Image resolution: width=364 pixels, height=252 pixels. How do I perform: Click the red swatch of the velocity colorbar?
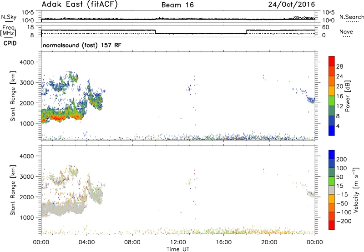pyautogui.click(x=332, y=225)
